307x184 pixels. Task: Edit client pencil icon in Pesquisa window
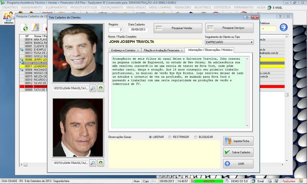point(35,28)
